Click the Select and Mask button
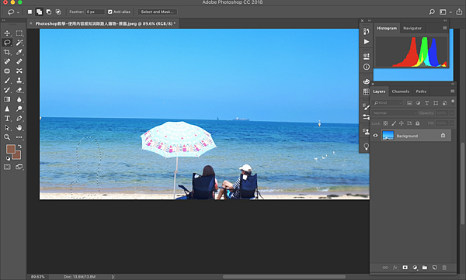This screenshot has height=280, width=466. tap(157, 12)
